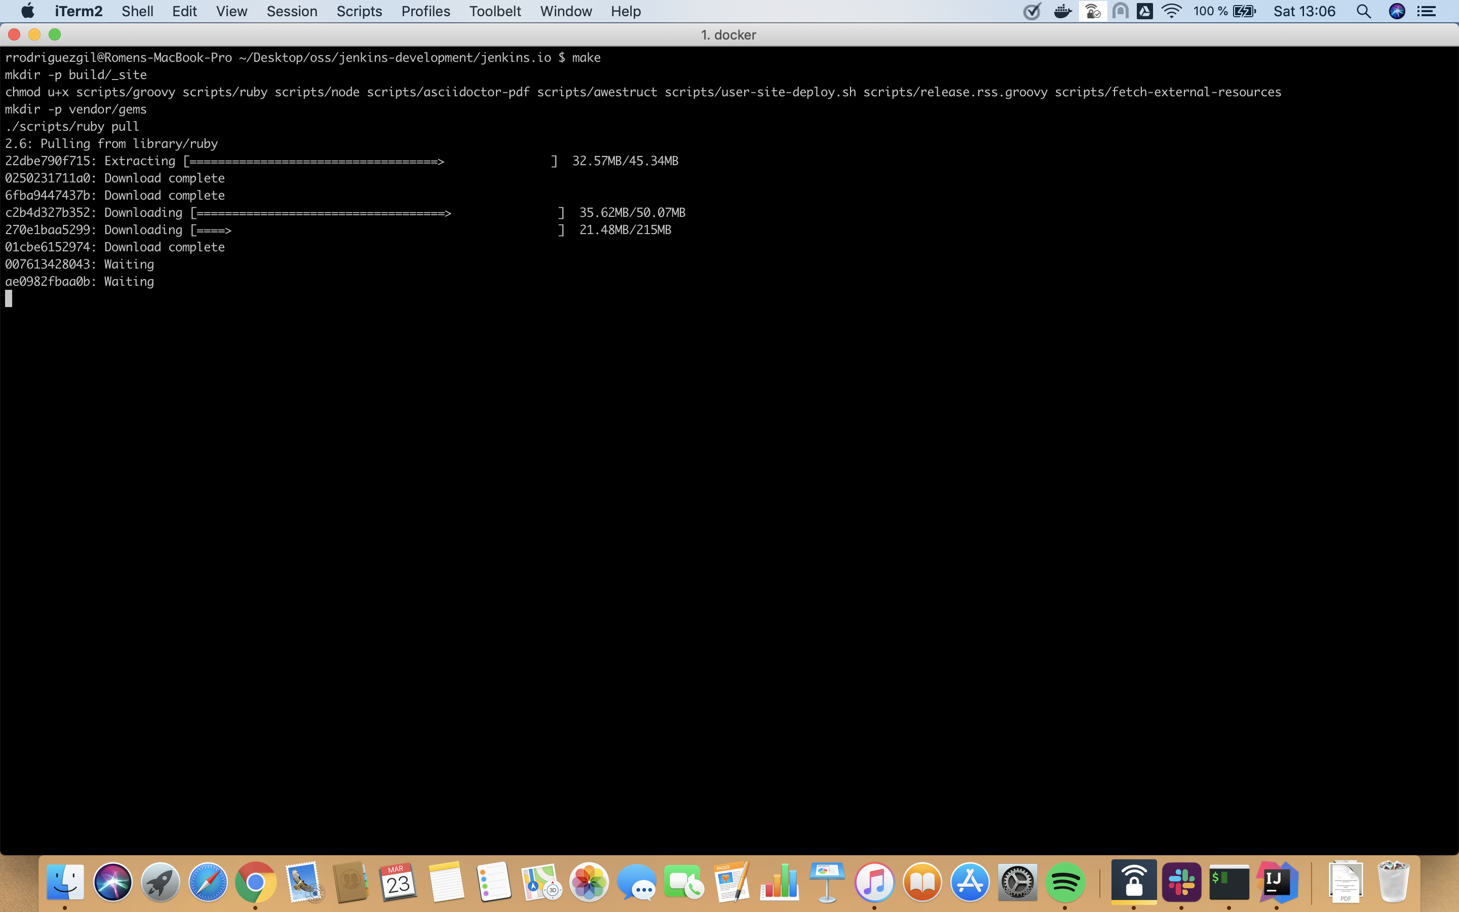The width and height of the screenshot is (1459, 912).
Task: Click the Slack icon in the dock
Action: [x=1182, y=881]
